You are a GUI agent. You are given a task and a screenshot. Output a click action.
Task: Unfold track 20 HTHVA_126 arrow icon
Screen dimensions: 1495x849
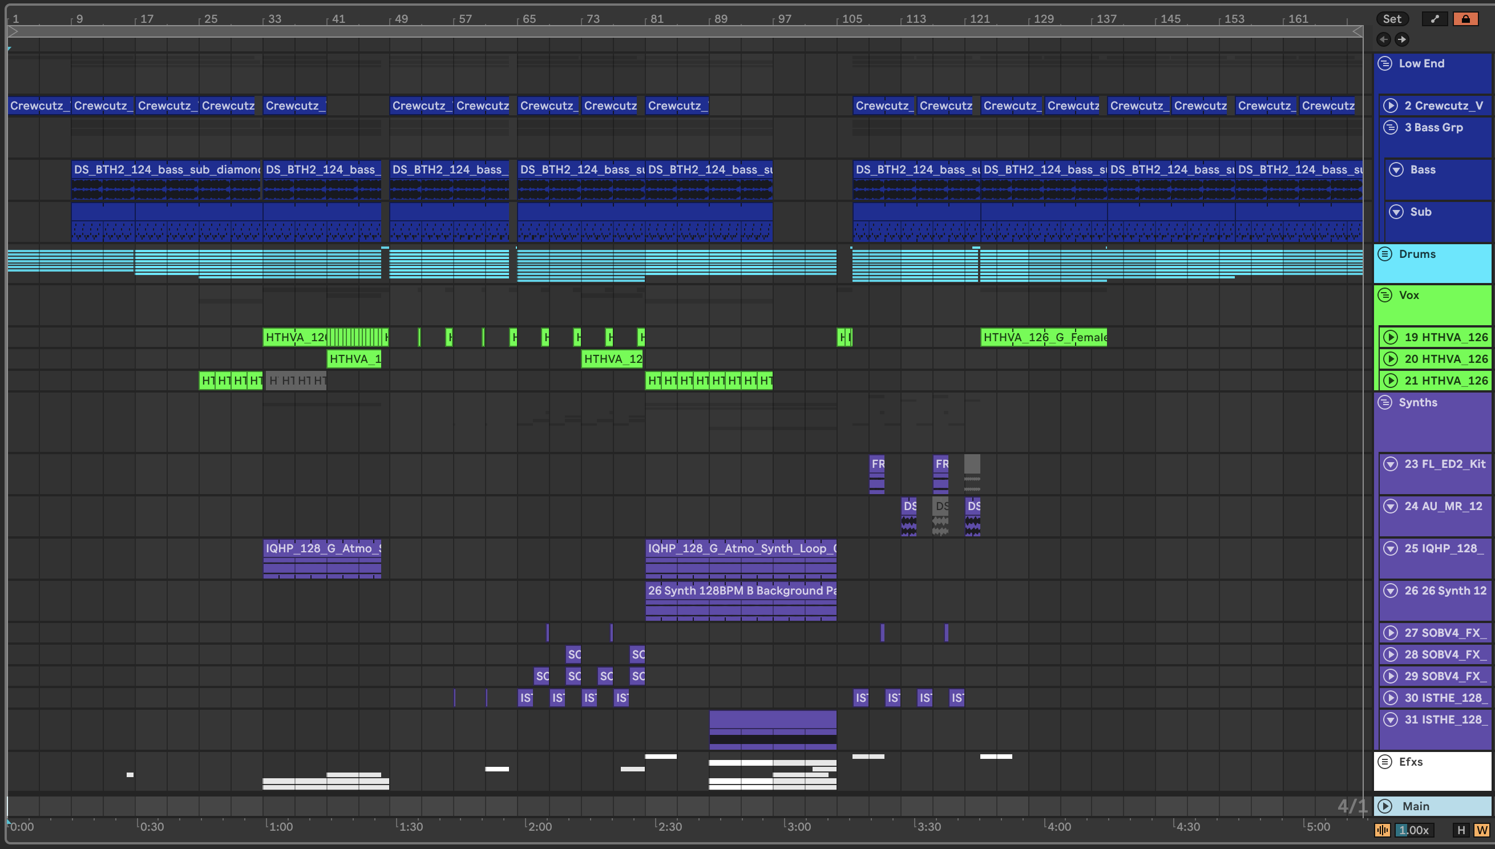point(1391,359)
